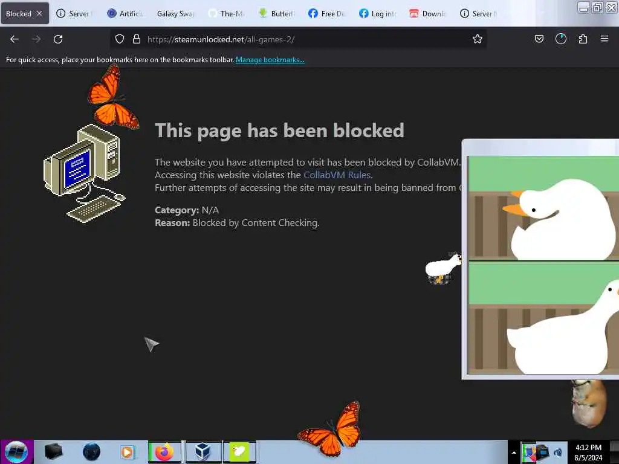Go back to the previous page
The height and width of the screenshot is (464, 619).
[x=15, y=39]
